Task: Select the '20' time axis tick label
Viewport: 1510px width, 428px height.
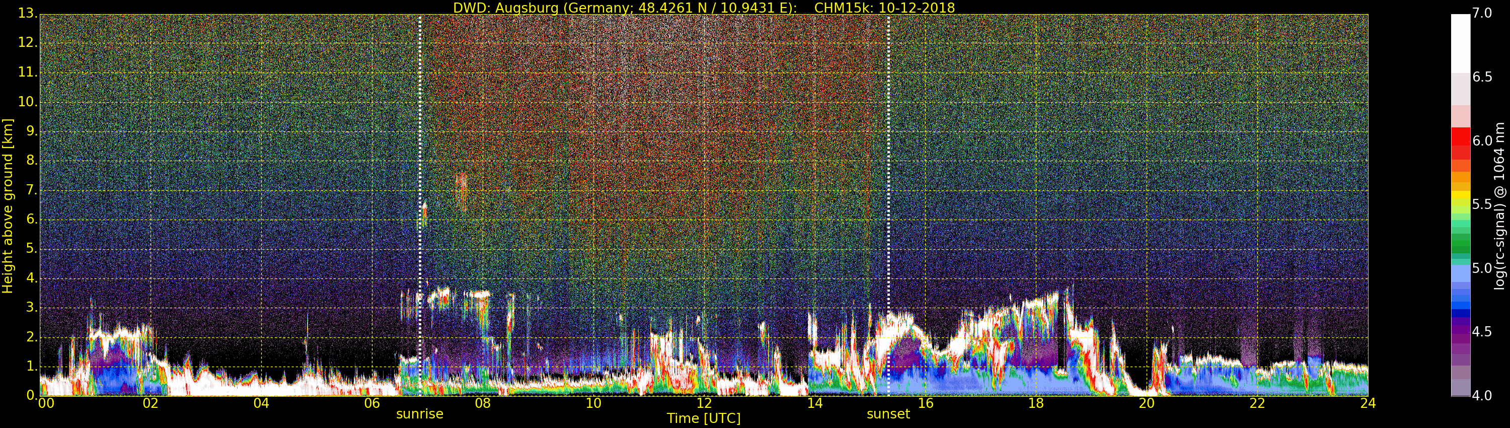Action: pos(1147,403)
